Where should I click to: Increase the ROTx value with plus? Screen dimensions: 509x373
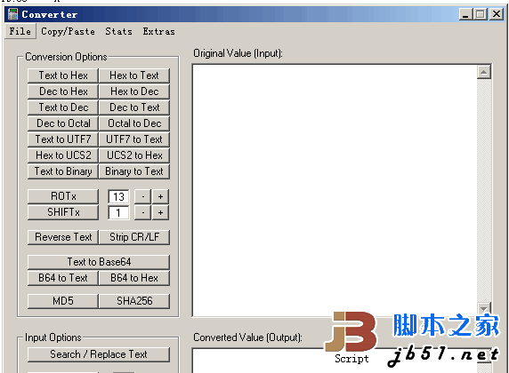tap(160, 196)
